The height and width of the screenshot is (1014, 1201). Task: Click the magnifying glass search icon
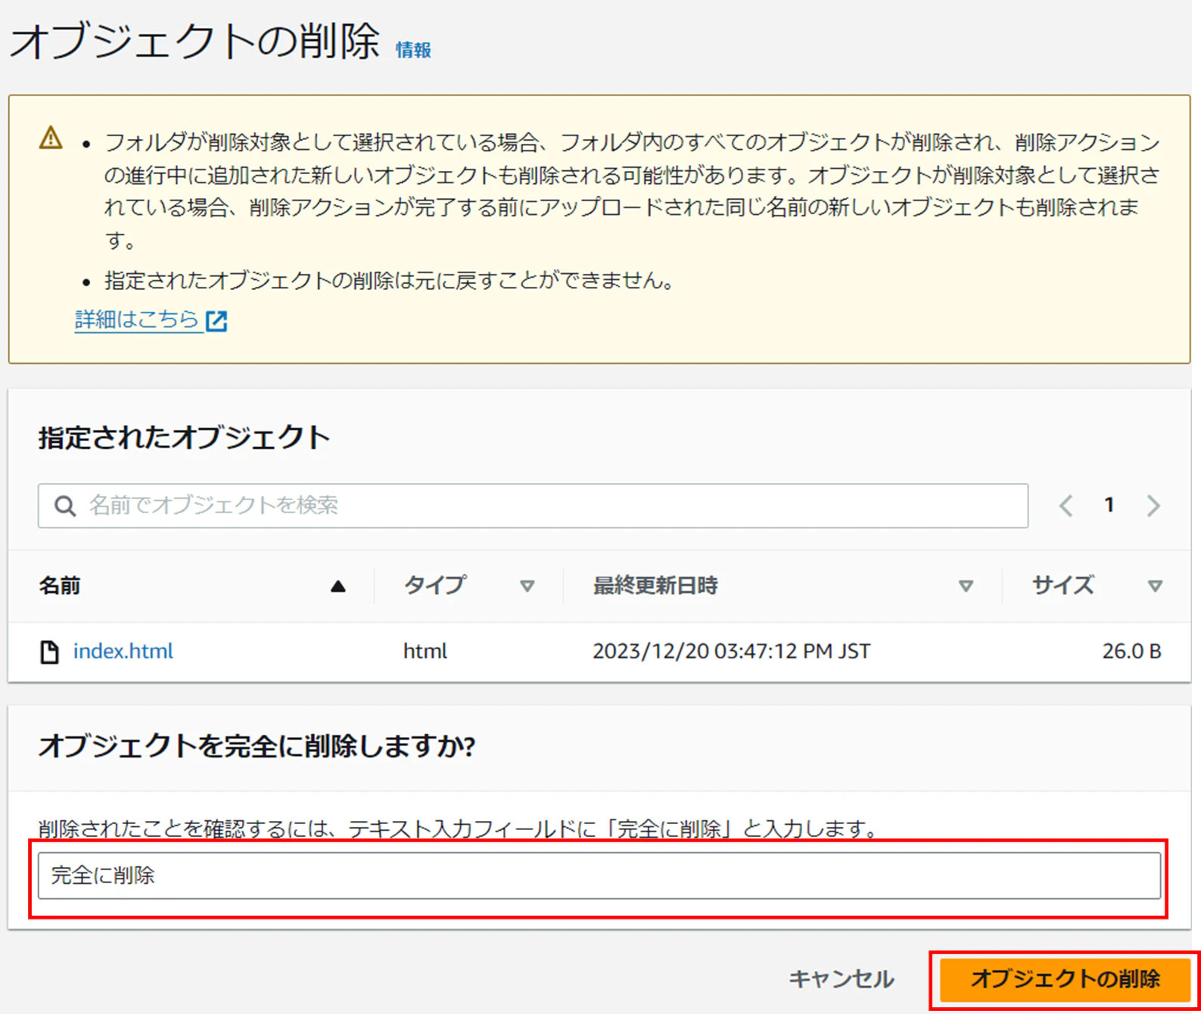(x=65, y=505)
